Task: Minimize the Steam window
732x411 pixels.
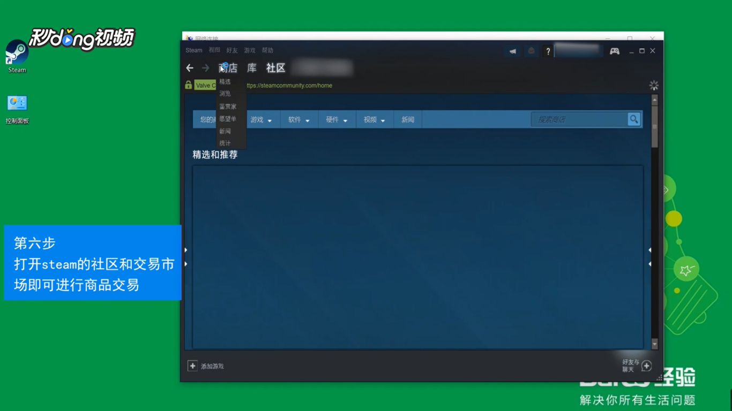Action: click(631, 51)
